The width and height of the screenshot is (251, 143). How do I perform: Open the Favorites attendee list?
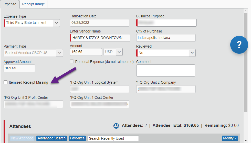[77, 138]
